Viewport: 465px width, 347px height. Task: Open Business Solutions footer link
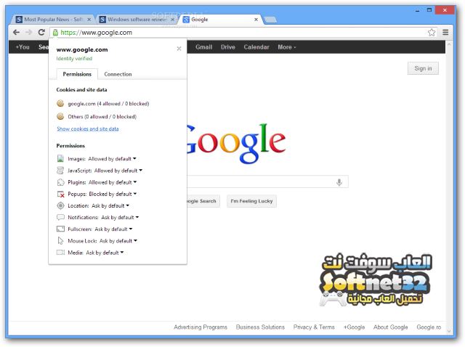(260, 327)
